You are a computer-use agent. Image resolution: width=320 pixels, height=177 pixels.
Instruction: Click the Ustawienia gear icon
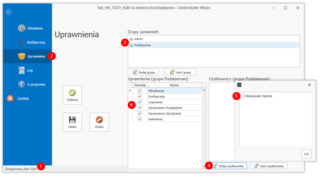click(22, 28)
